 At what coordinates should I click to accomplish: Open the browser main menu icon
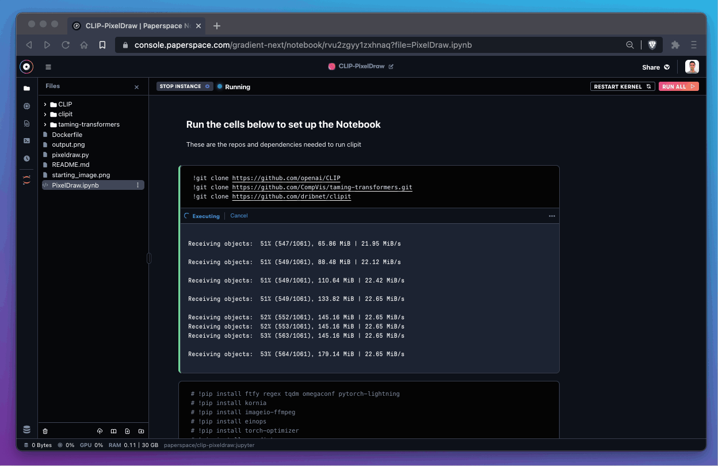694,45
